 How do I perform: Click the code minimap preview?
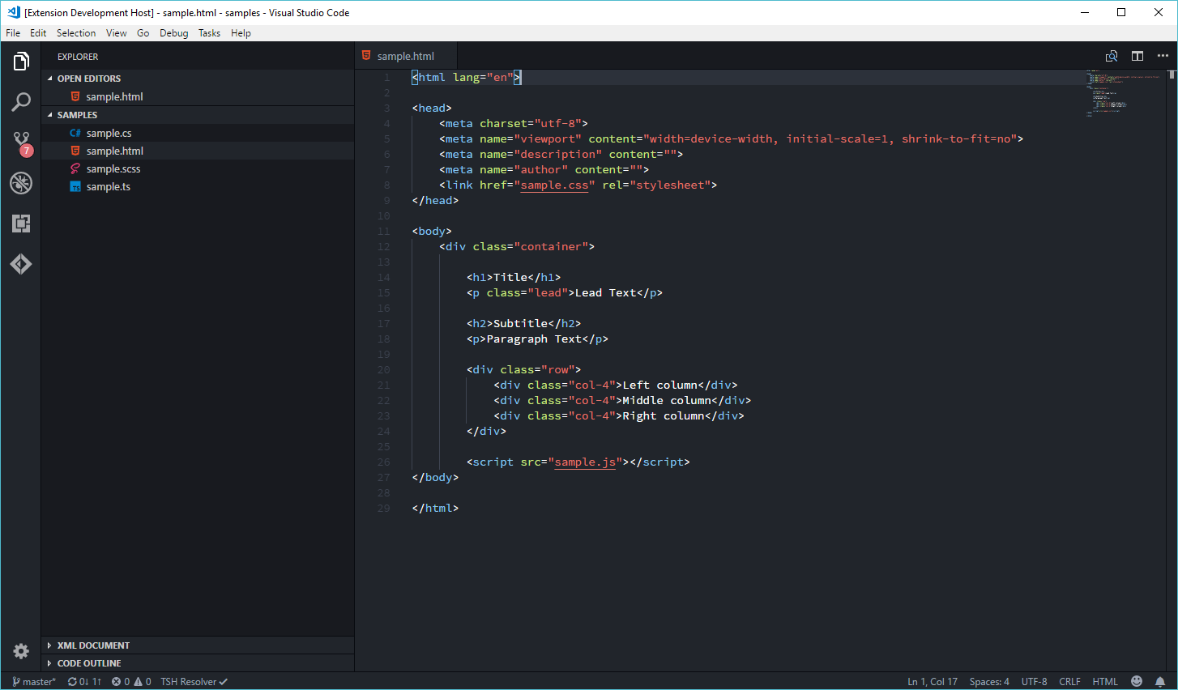[1125, 93]
